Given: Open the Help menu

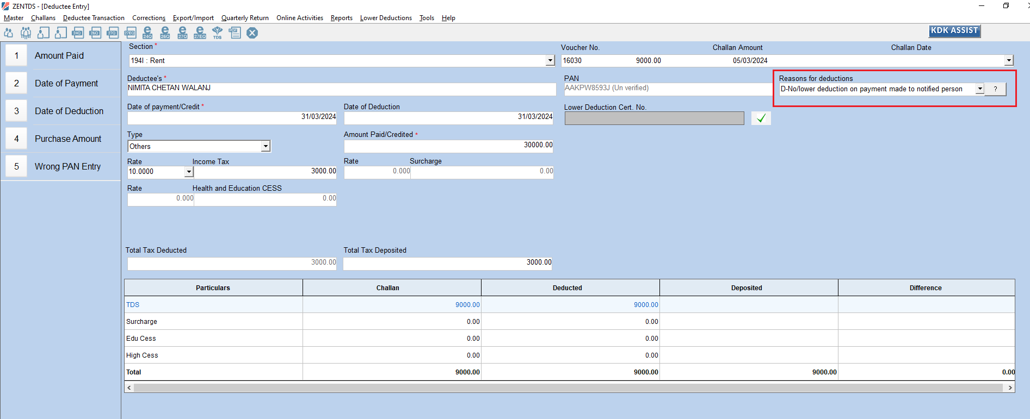Looking at the screenshot, I should 448,18.
